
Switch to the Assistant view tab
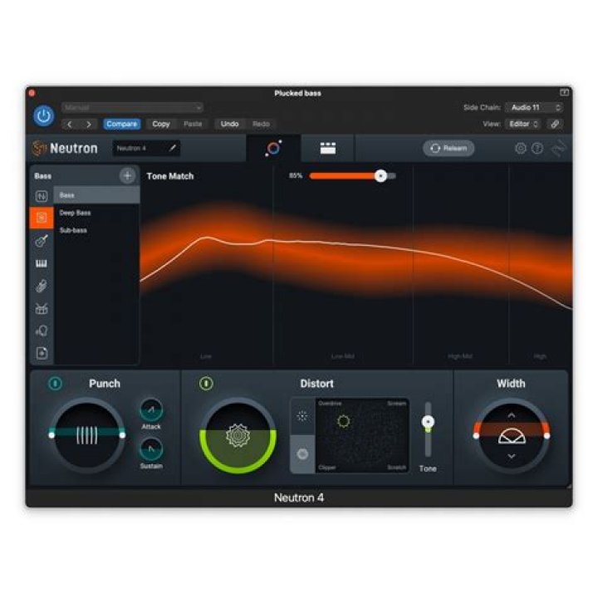point(273,149)
